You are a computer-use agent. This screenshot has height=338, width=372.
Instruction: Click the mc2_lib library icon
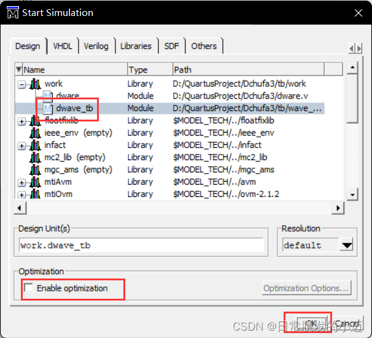35,158
